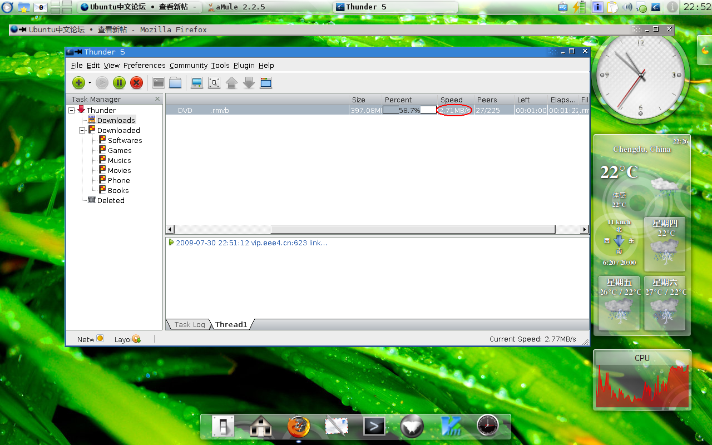
Task: Select the Softwares category
Action: click(125, 140)
